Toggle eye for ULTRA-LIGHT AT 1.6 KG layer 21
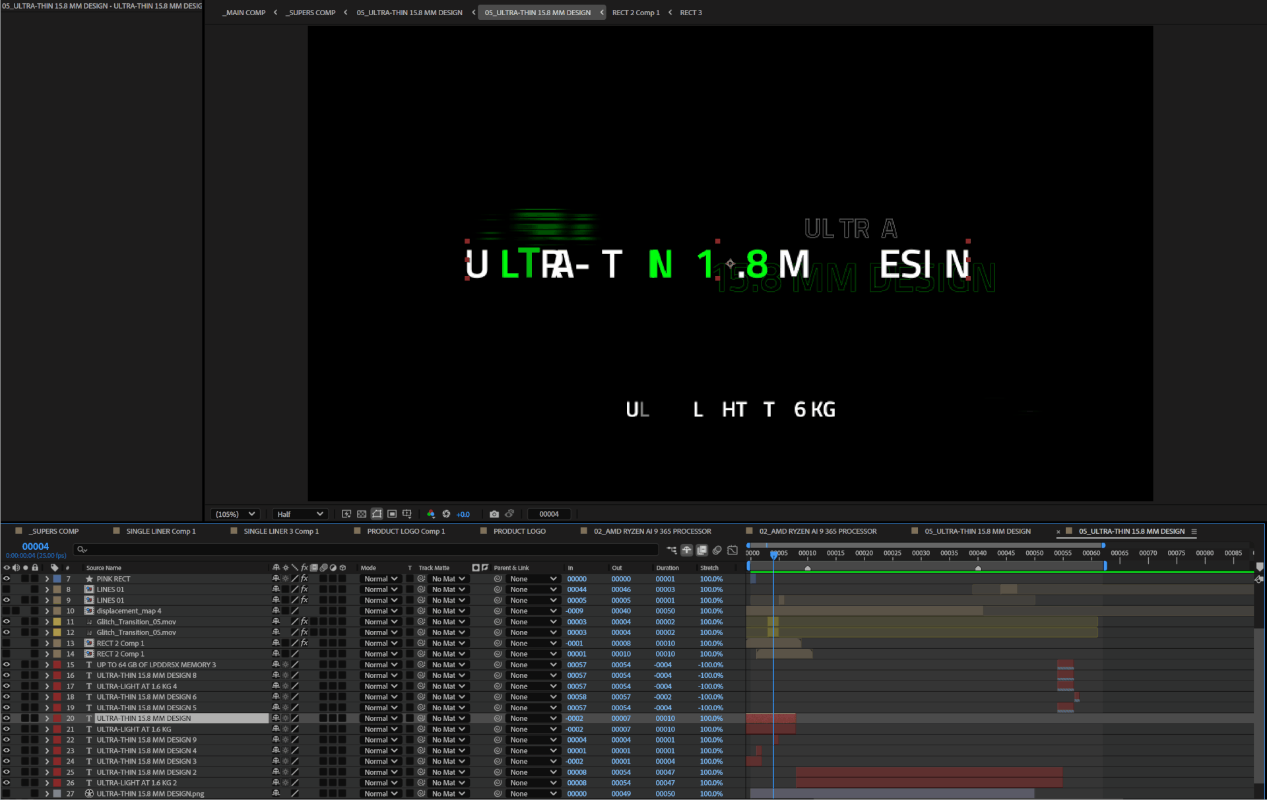Image resolution: width=1267 pixels, height=800 pixels. tap(7, 729)
